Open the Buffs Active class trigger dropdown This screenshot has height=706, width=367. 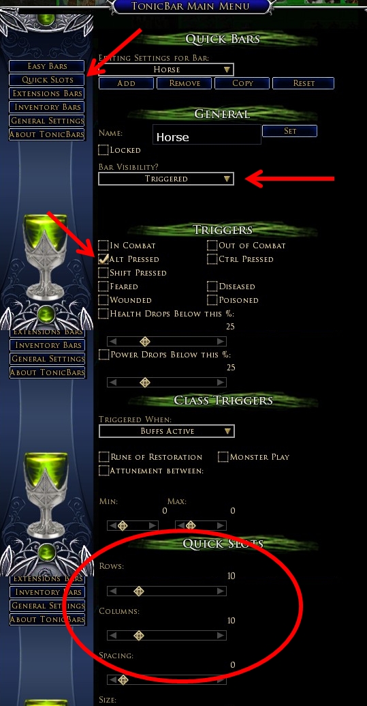click(166, 431)
